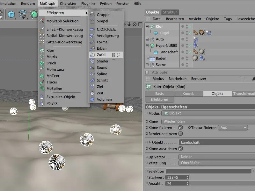The height and width of the screenshot is (191, 255).
Task: Open the Klone Wiederholen dropdown
Action: (208, 122)
